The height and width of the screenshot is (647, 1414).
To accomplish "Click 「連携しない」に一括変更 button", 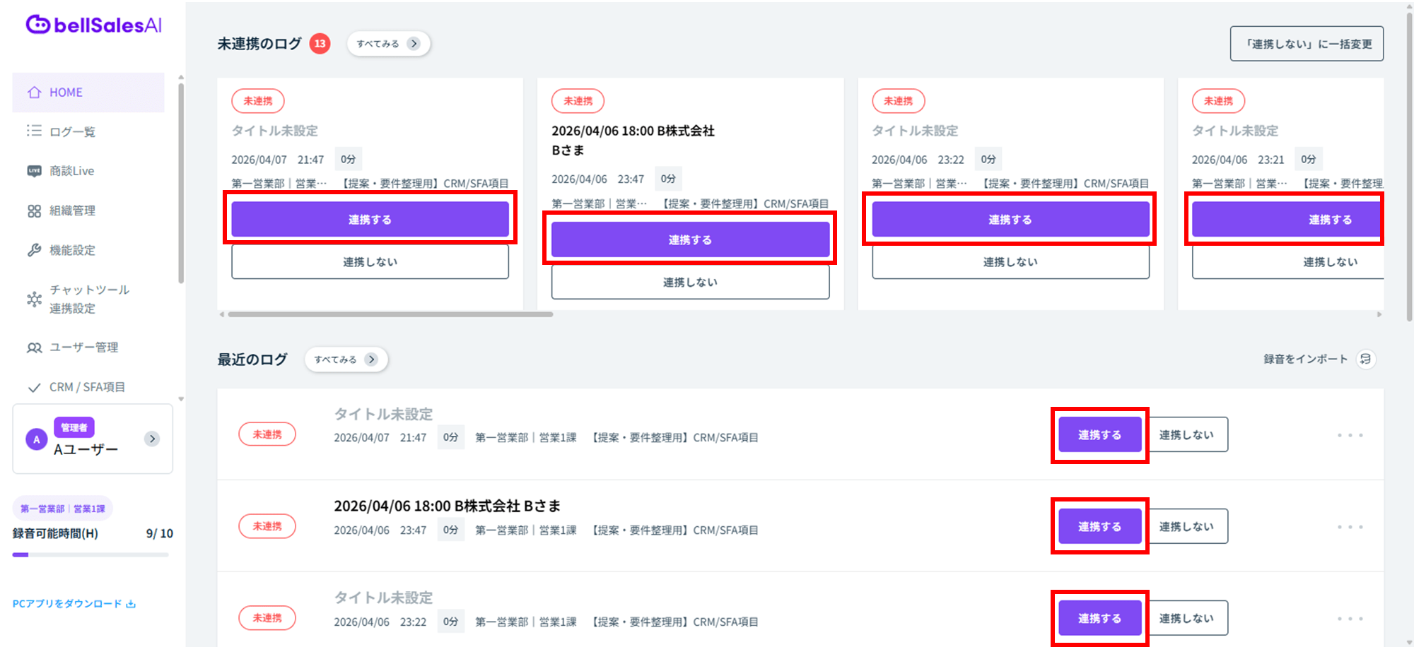I will coord(1307,44).
